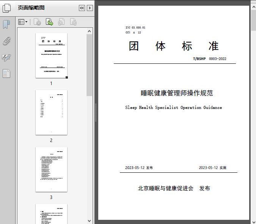Open the thumbnail options dropdown menu

click(23, 22)
